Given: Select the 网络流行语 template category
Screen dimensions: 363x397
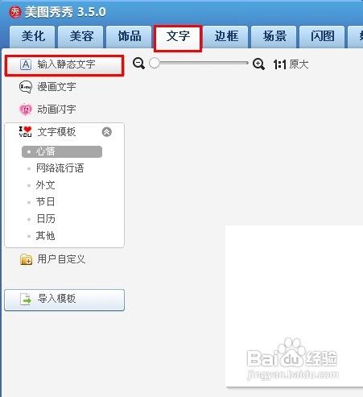Looking at the screenshot, I should [x=60, y=168].
